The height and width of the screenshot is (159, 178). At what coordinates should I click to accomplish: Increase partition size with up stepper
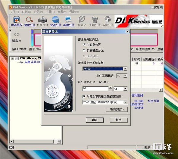click(x=110, y=88)
